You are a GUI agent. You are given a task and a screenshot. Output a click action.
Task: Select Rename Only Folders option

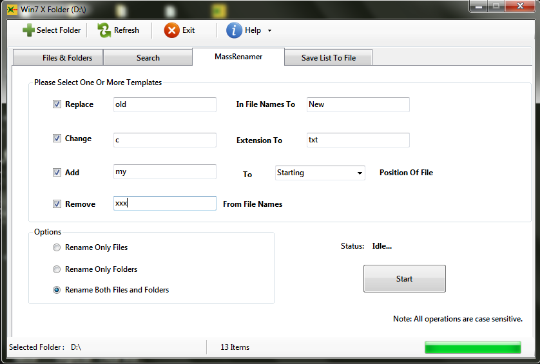point(57,269)
